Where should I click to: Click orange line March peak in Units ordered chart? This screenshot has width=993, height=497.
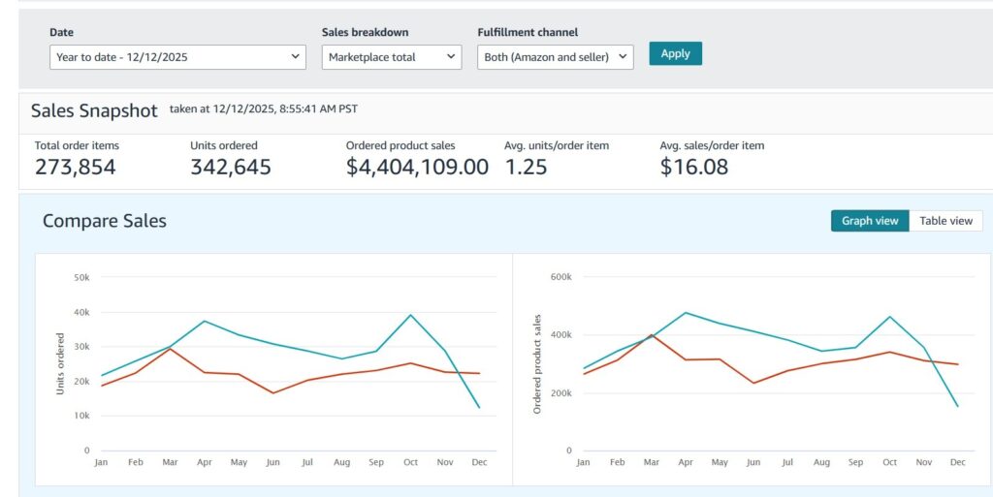tap(170, 349)
